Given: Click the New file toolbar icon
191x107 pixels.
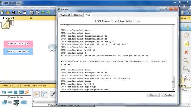Looking at the screenshot, I should 2,12.
